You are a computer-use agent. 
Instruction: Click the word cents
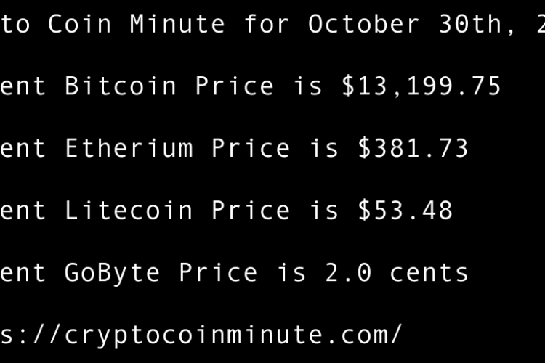point(429,273)
